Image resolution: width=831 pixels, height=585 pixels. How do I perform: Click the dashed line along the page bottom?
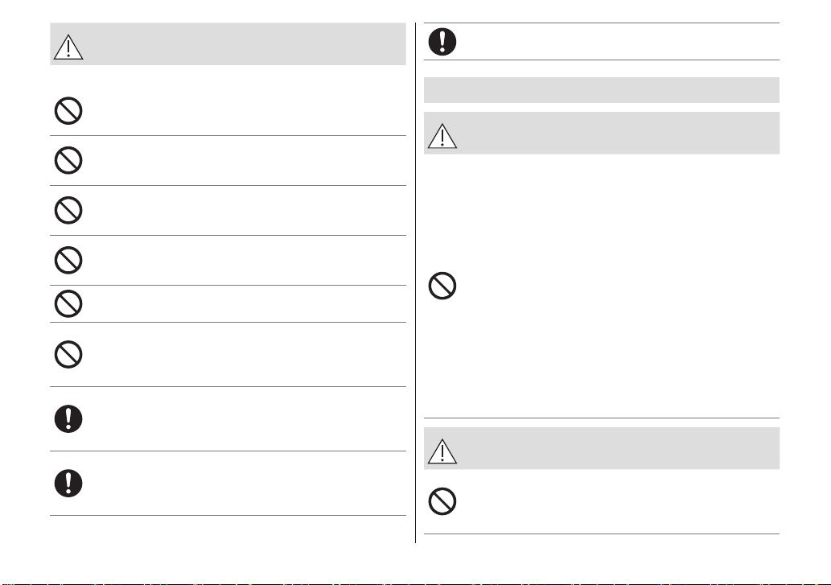click(x=415, y=583)
